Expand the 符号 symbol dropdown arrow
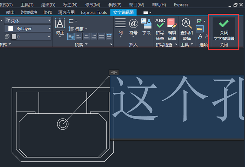Image resolution: width=245 pixels, height=167 pixels. (133, 37)
